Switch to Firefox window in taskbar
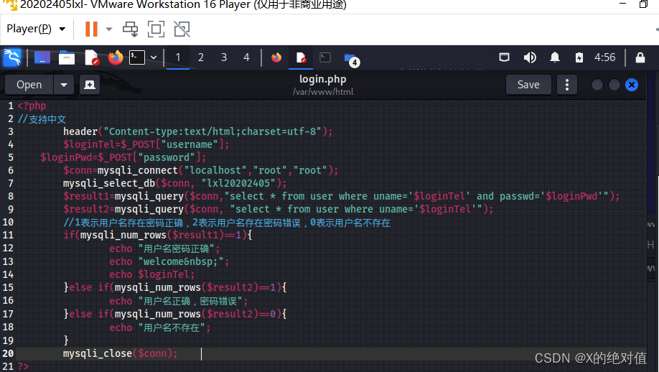 pos(276,57)
